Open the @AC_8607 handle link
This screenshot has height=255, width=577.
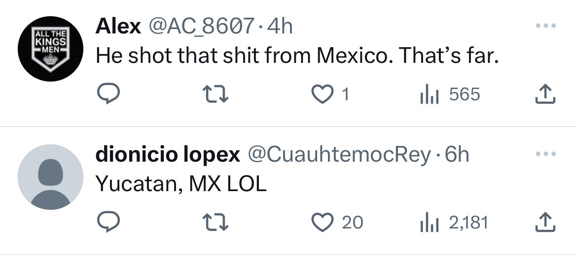(x=201, y=26)
